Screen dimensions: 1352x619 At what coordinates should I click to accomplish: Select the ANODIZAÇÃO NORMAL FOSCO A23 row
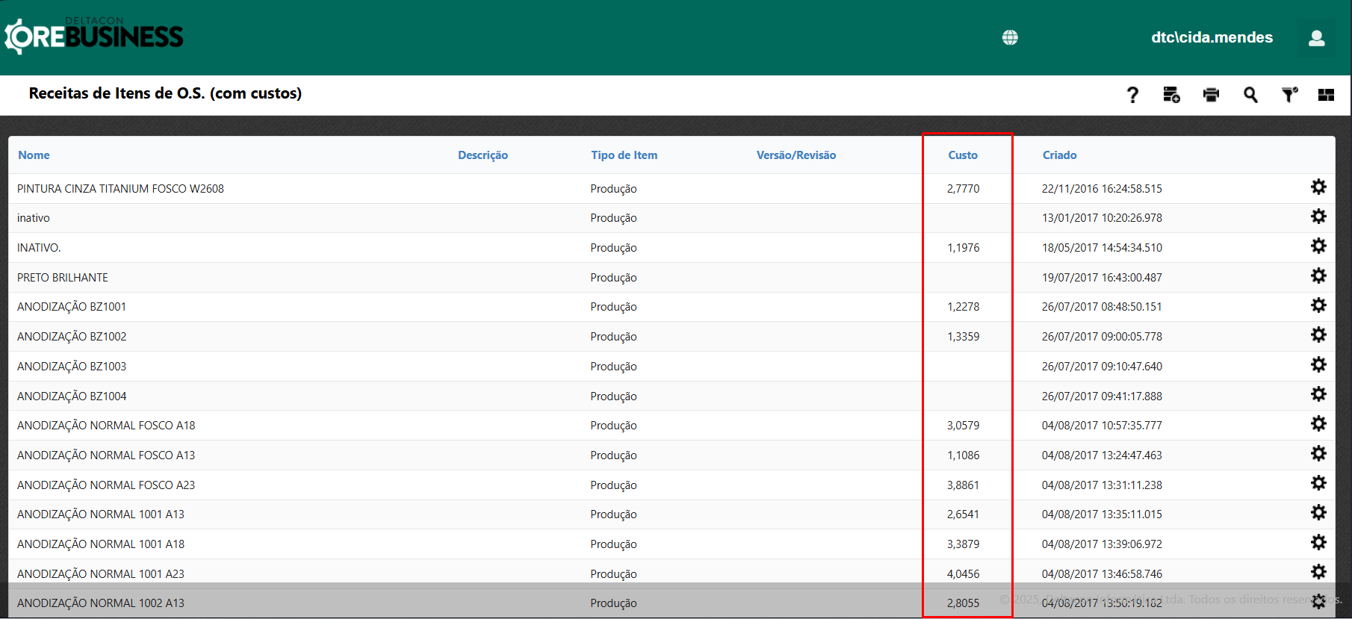[106, 485]
